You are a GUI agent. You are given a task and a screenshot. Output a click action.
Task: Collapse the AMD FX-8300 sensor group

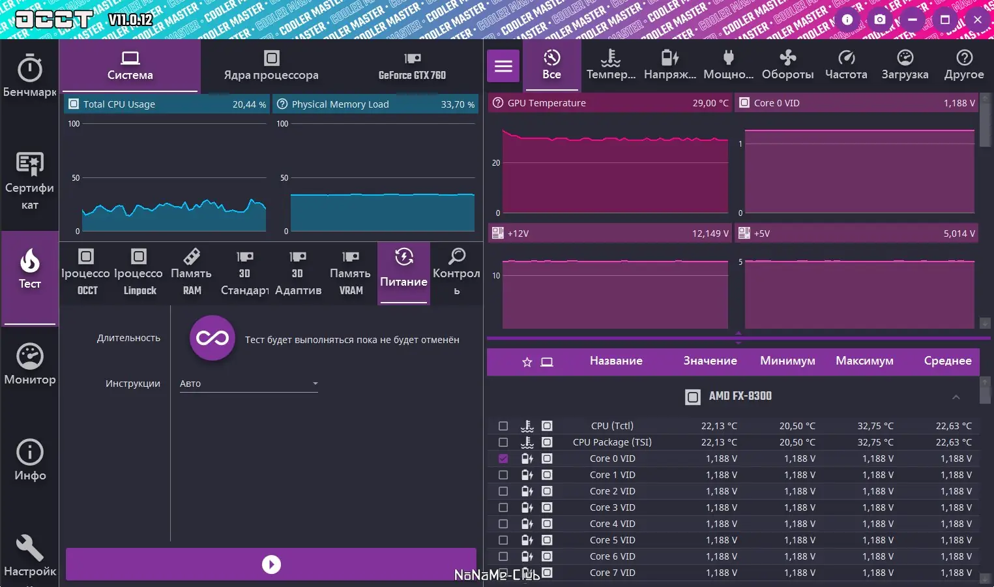[x=956, y=397]
